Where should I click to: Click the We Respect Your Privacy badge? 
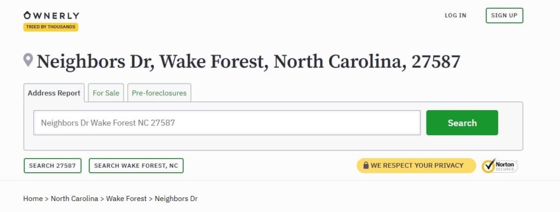pos(416,166)
